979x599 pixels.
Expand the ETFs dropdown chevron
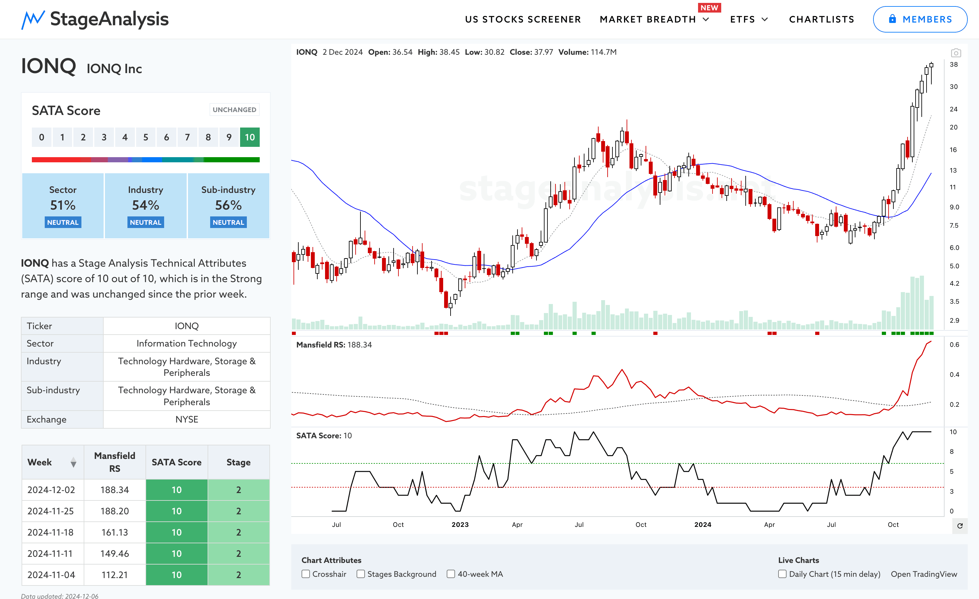click(x=764, y=19)
